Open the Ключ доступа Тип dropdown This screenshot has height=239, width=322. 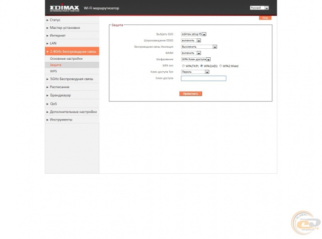point(195,72)
